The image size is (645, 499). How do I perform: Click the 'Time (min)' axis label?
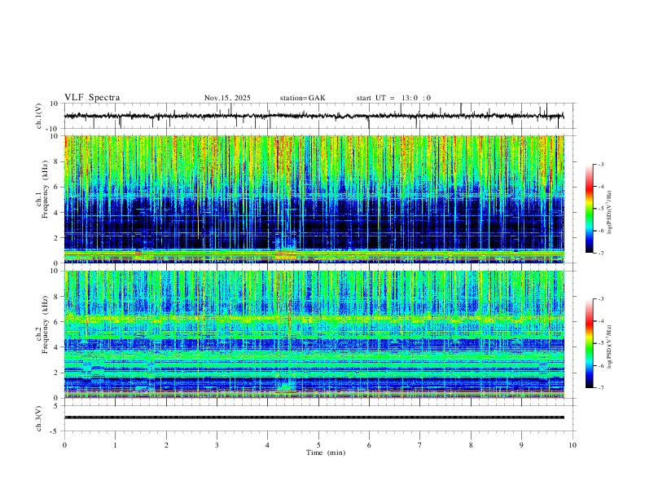click(326, 453)
